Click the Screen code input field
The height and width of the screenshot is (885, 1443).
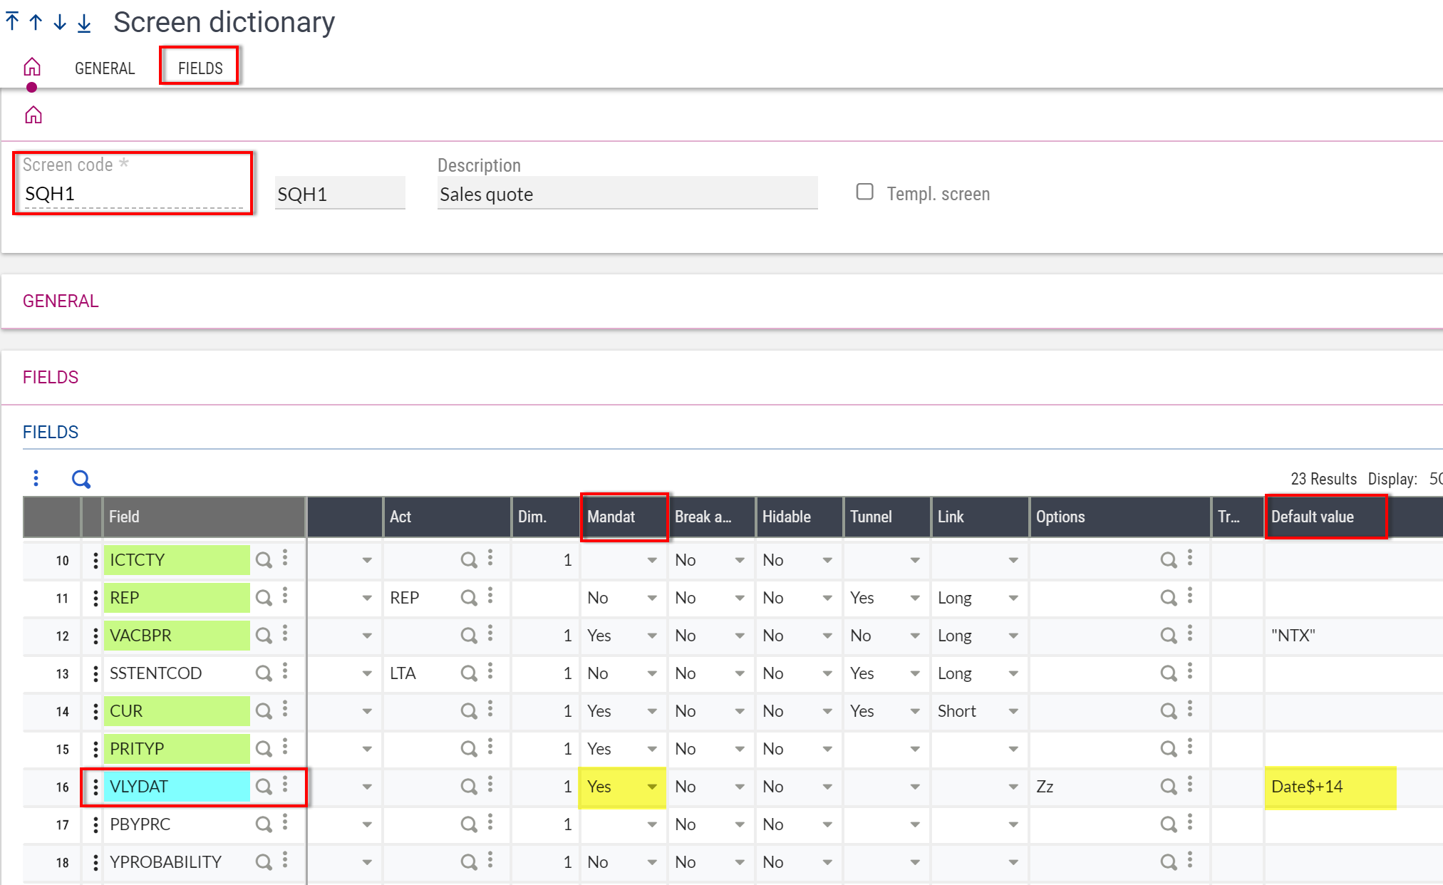(133, 195)
